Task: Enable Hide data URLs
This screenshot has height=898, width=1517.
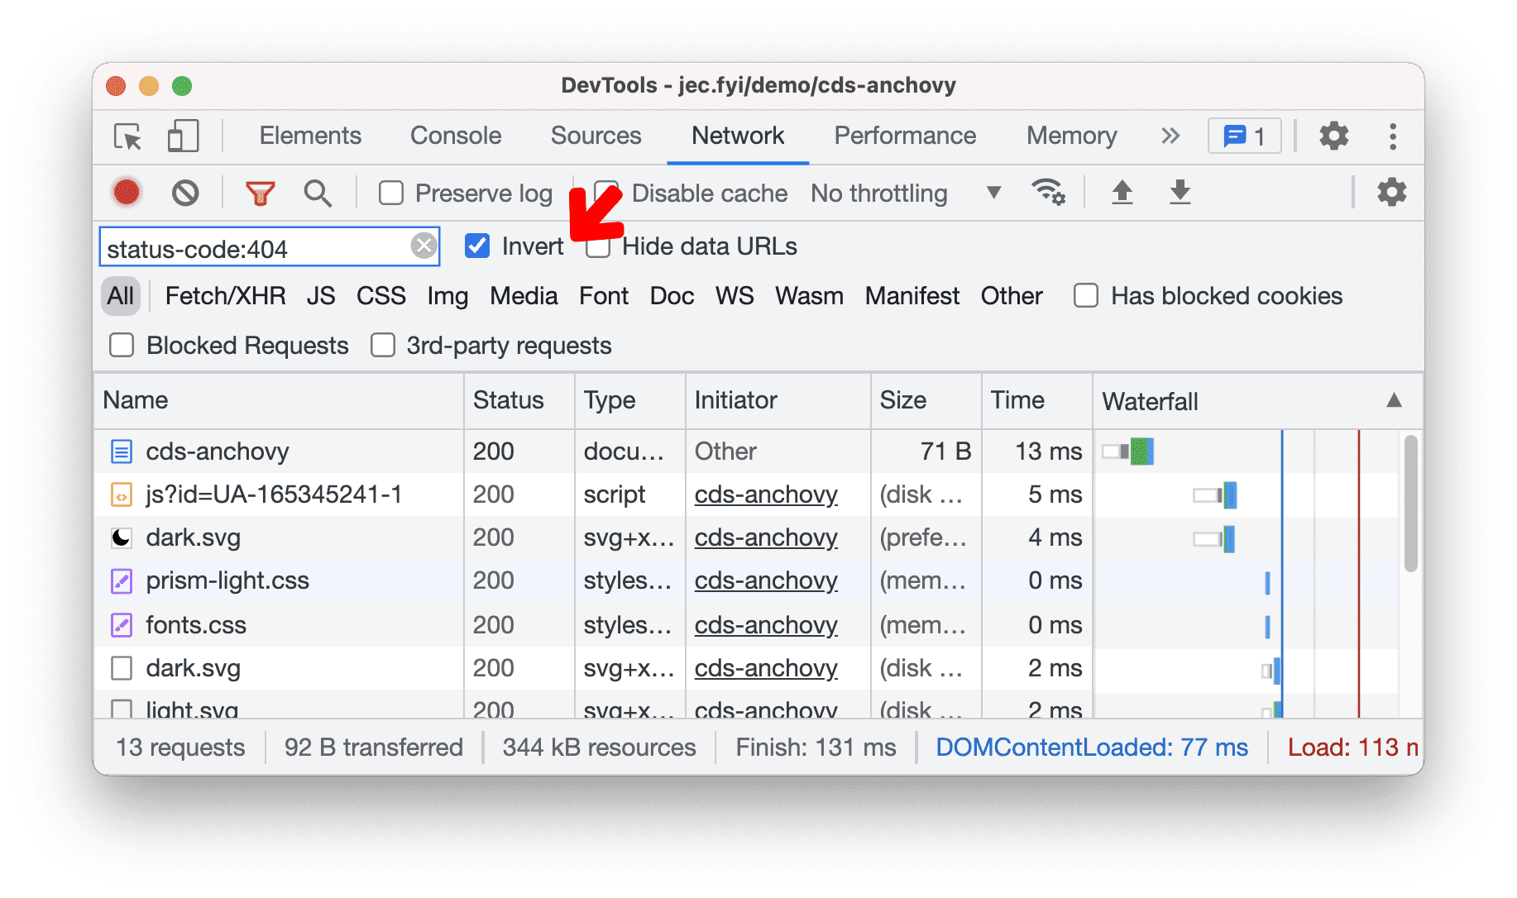Action: coord(598,246)
